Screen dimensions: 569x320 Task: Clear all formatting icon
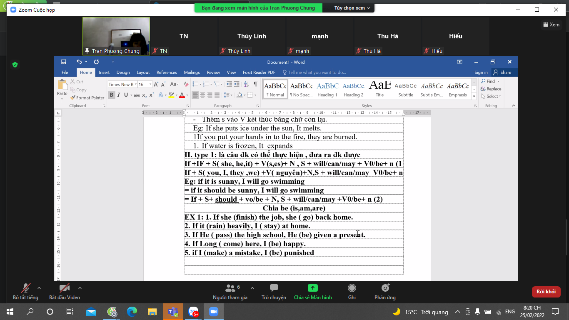[186, 84]
